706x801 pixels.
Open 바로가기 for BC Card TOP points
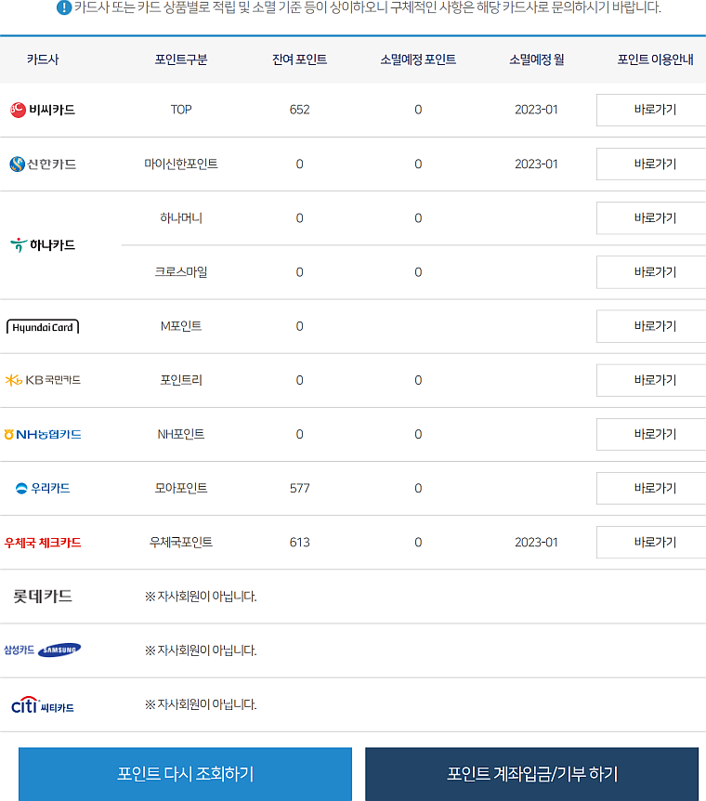[654, 110]
